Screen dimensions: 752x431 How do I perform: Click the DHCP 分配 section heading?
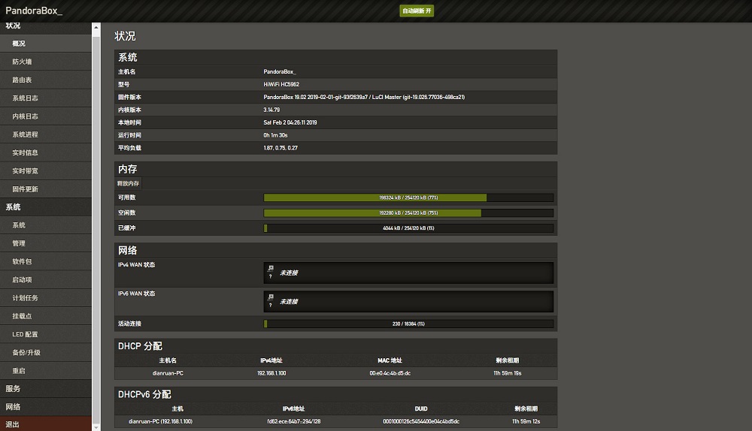140,345
